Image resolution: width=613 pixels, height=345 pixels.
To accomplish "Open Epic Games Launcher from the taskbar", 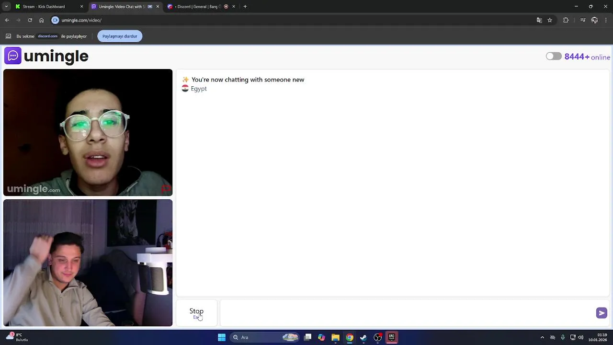I will tap(391, 337).
